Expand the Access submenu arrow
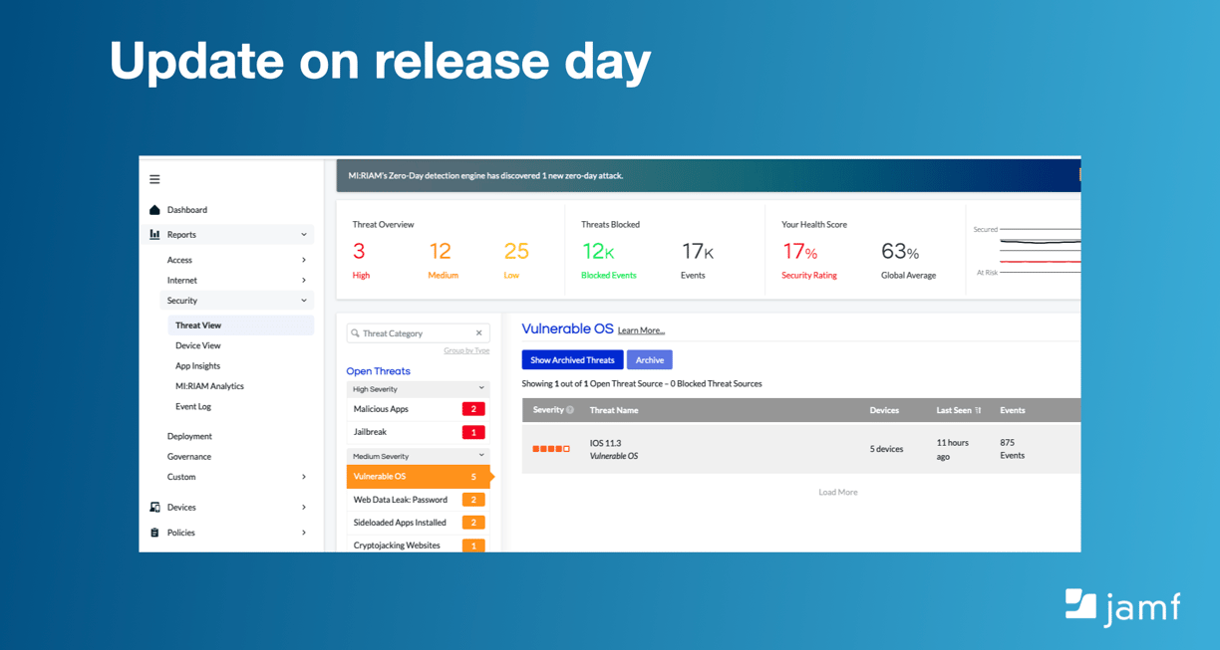The image size is (1220, 650). 304,260
